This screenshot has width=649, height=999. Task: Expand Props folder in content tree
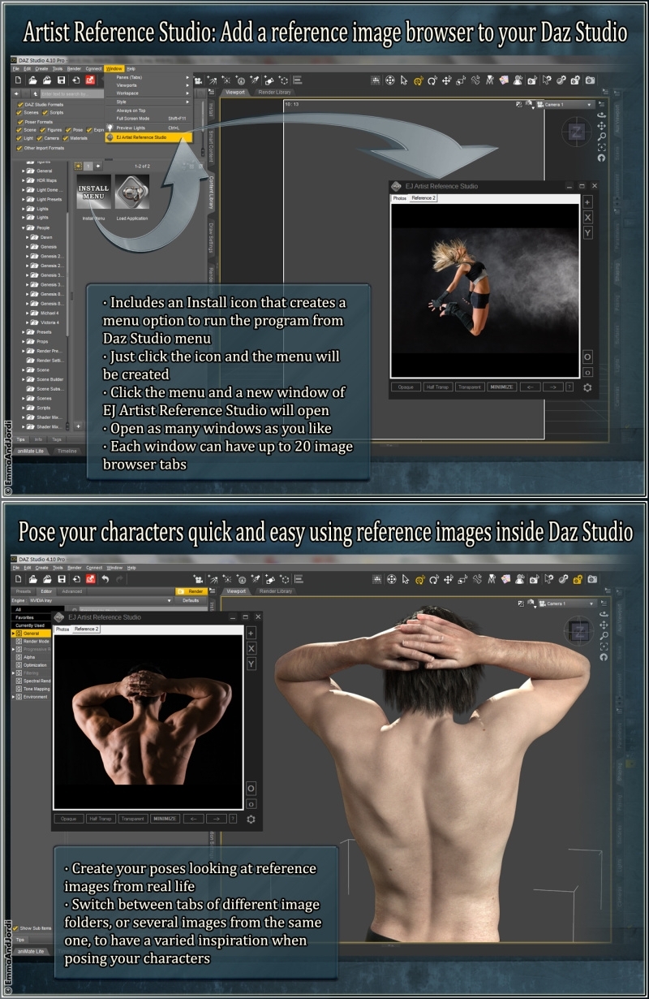pyautogui.click(x=24, y=341)
